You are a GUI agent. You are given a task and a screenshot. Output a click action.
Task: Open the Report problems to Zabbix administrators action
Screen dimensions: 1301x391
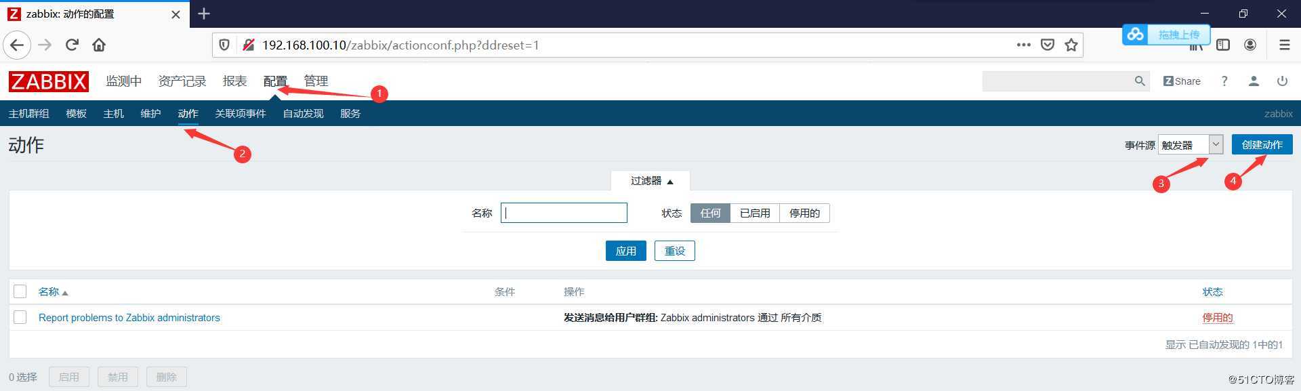click(x=129, y=318)
